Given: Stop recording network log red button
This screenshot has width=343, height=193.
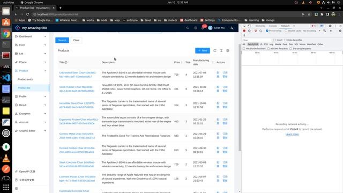Looking at the screenshot, I should [244, 31].
